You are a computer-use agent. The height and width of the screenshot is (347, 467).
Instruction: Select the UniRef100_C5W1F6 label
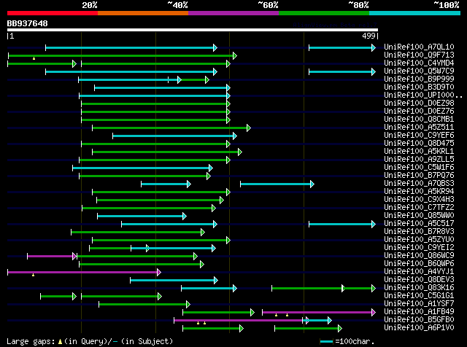click(x=419, y=168)
